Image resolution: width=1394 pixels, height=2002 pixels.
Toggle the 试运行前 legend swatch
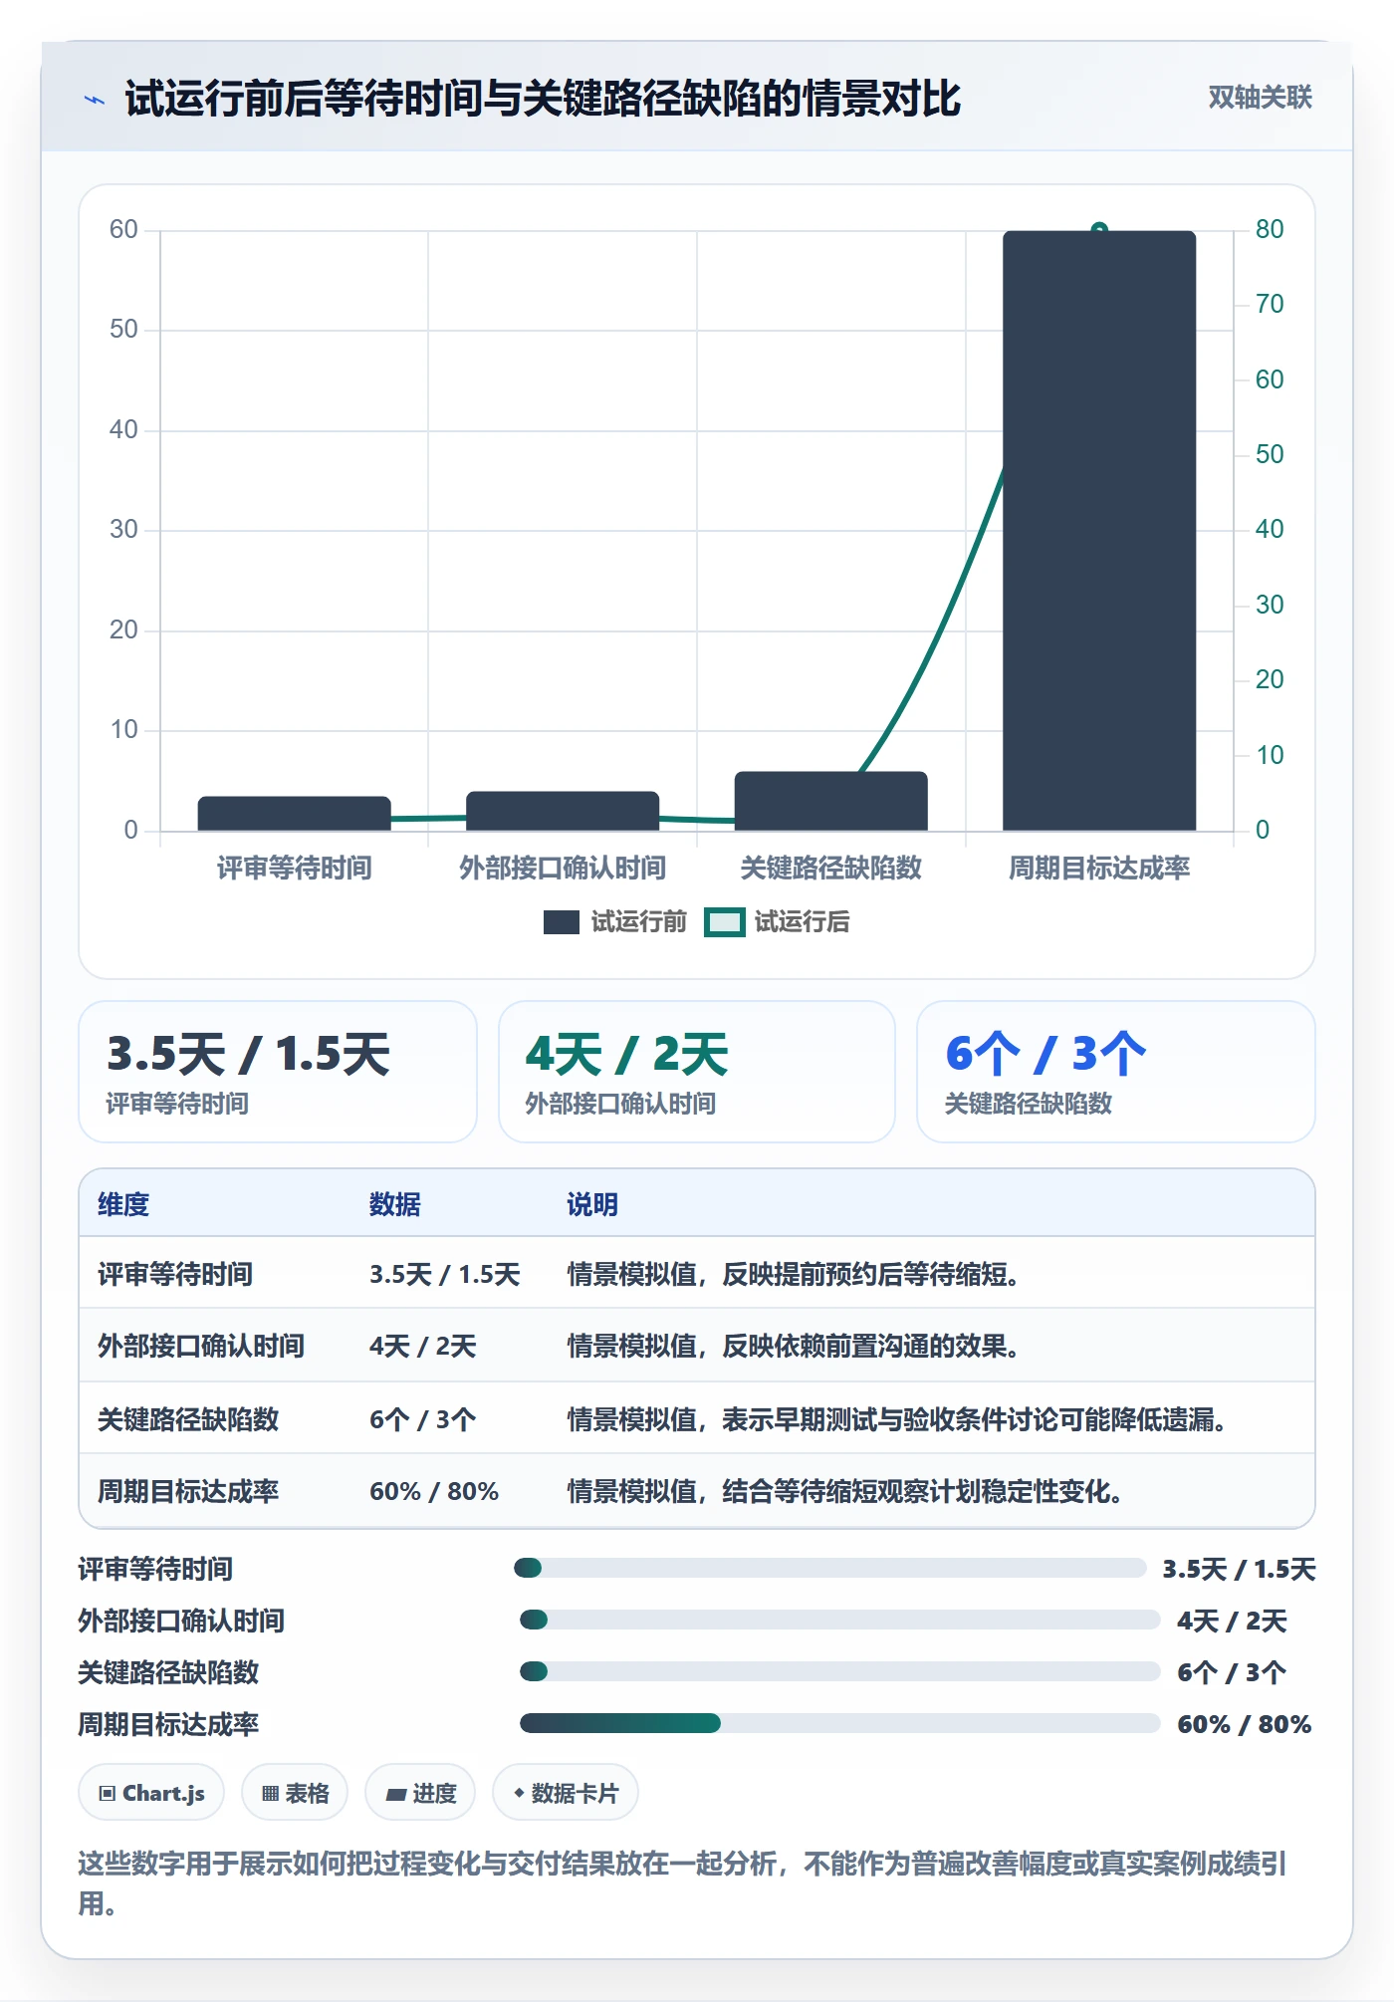[562, 922]
